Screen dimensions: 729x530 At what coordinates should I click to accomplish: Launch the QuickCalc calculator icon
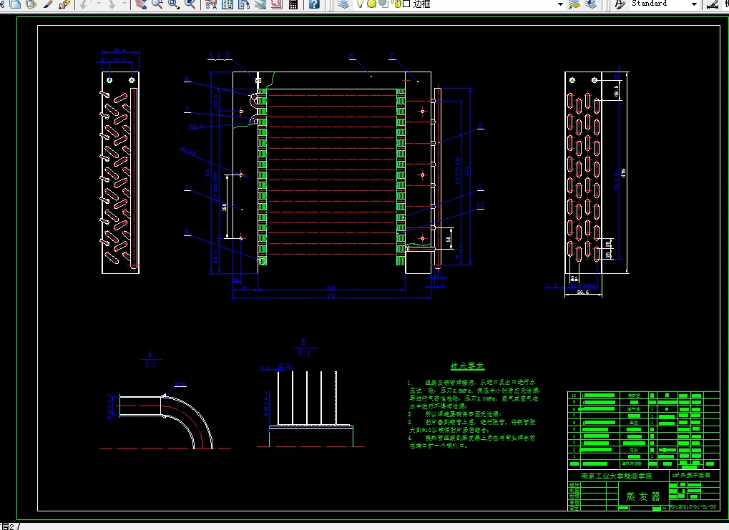[293, 4]
